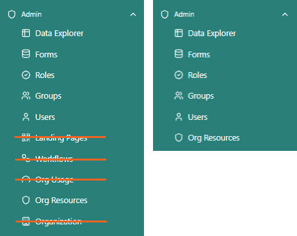Click the Admin shield icon in right panel
This screenshot has width=297, height=236.
point(165,15)
